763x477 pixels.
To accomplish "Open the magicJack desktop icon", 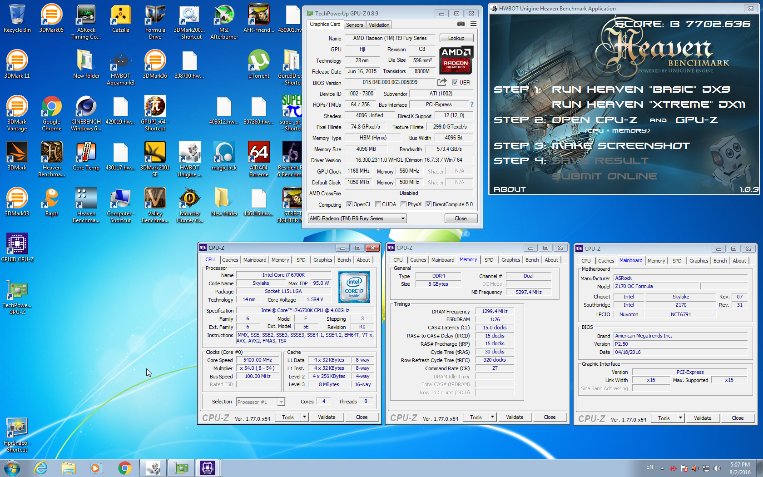I will (x=224, y=156).
